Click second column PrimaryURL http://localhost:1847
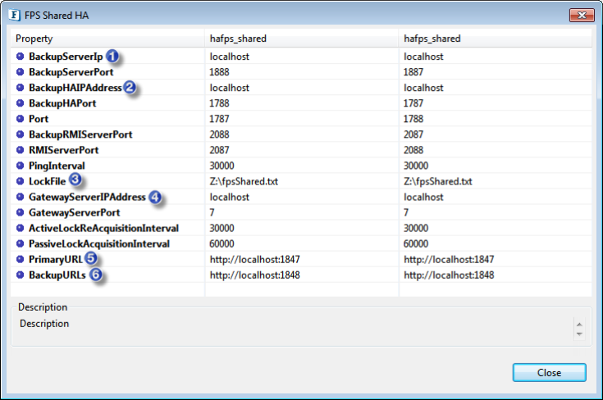603x400 pixels. click(450, 259)
